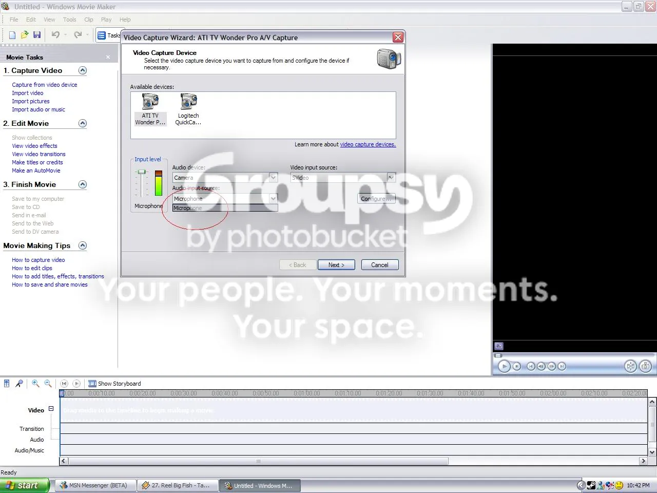Close the Movie Tasks pane
Viewport: 657px width, 493px height.
pyautogui.click(x=108, y=57)
